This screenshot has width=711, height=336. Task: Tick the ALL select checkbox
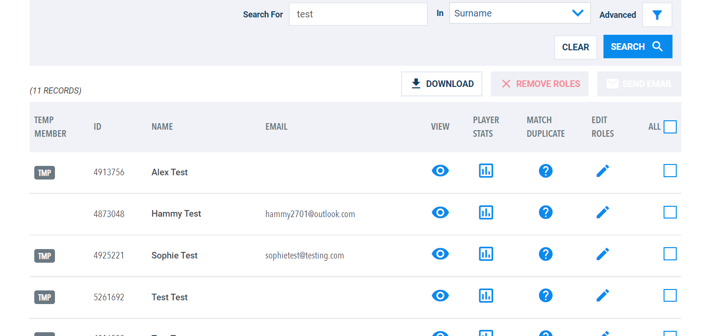(x=670, y=127)
